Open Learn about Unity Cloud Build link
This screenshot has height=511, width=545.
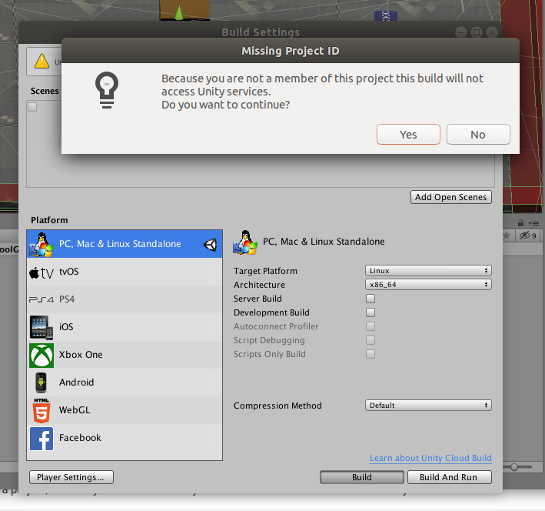click(430, 458)
